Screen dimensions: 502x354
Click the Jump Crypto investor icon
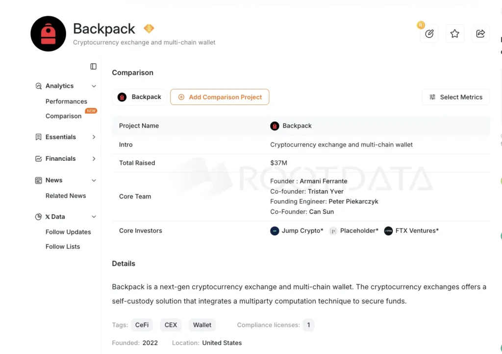point(275,231)
